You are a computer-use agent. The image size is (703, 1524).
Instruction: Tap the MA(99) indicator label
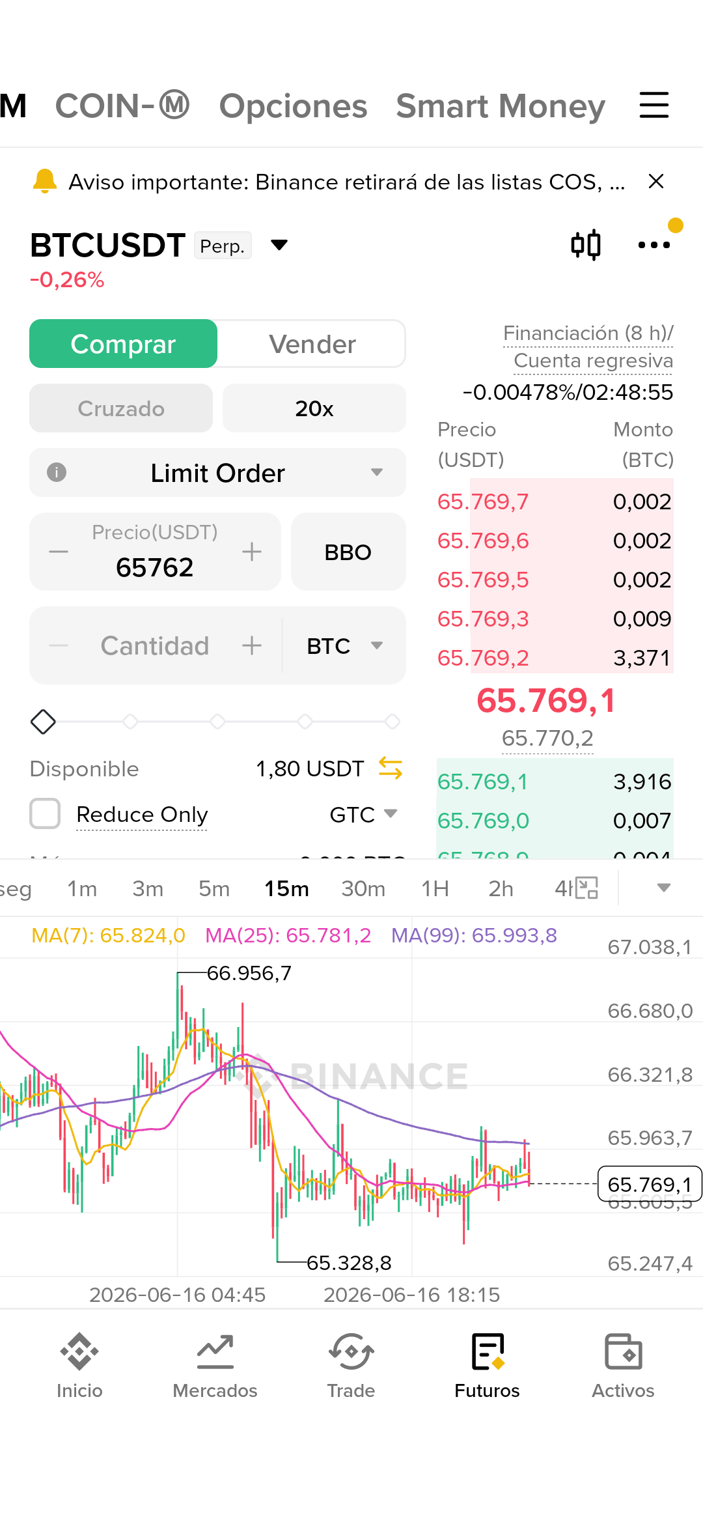[474, 935]
